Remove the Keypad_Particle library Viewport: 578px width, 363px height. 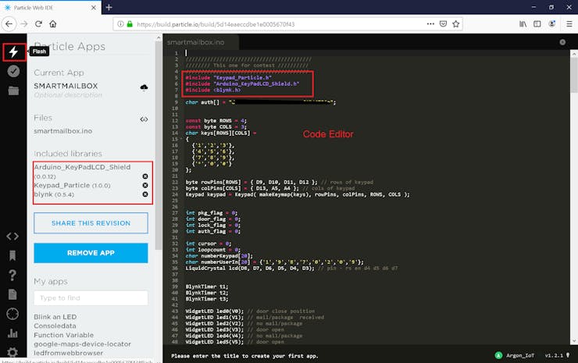[145, 185]
